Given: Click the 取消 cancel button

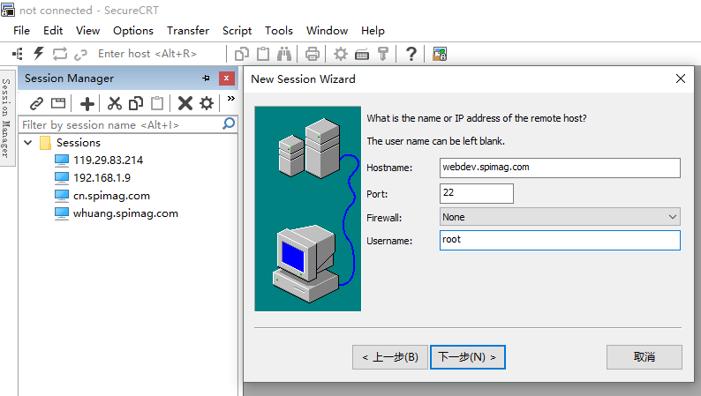Looking at the screenshot, I should [644, 357].
